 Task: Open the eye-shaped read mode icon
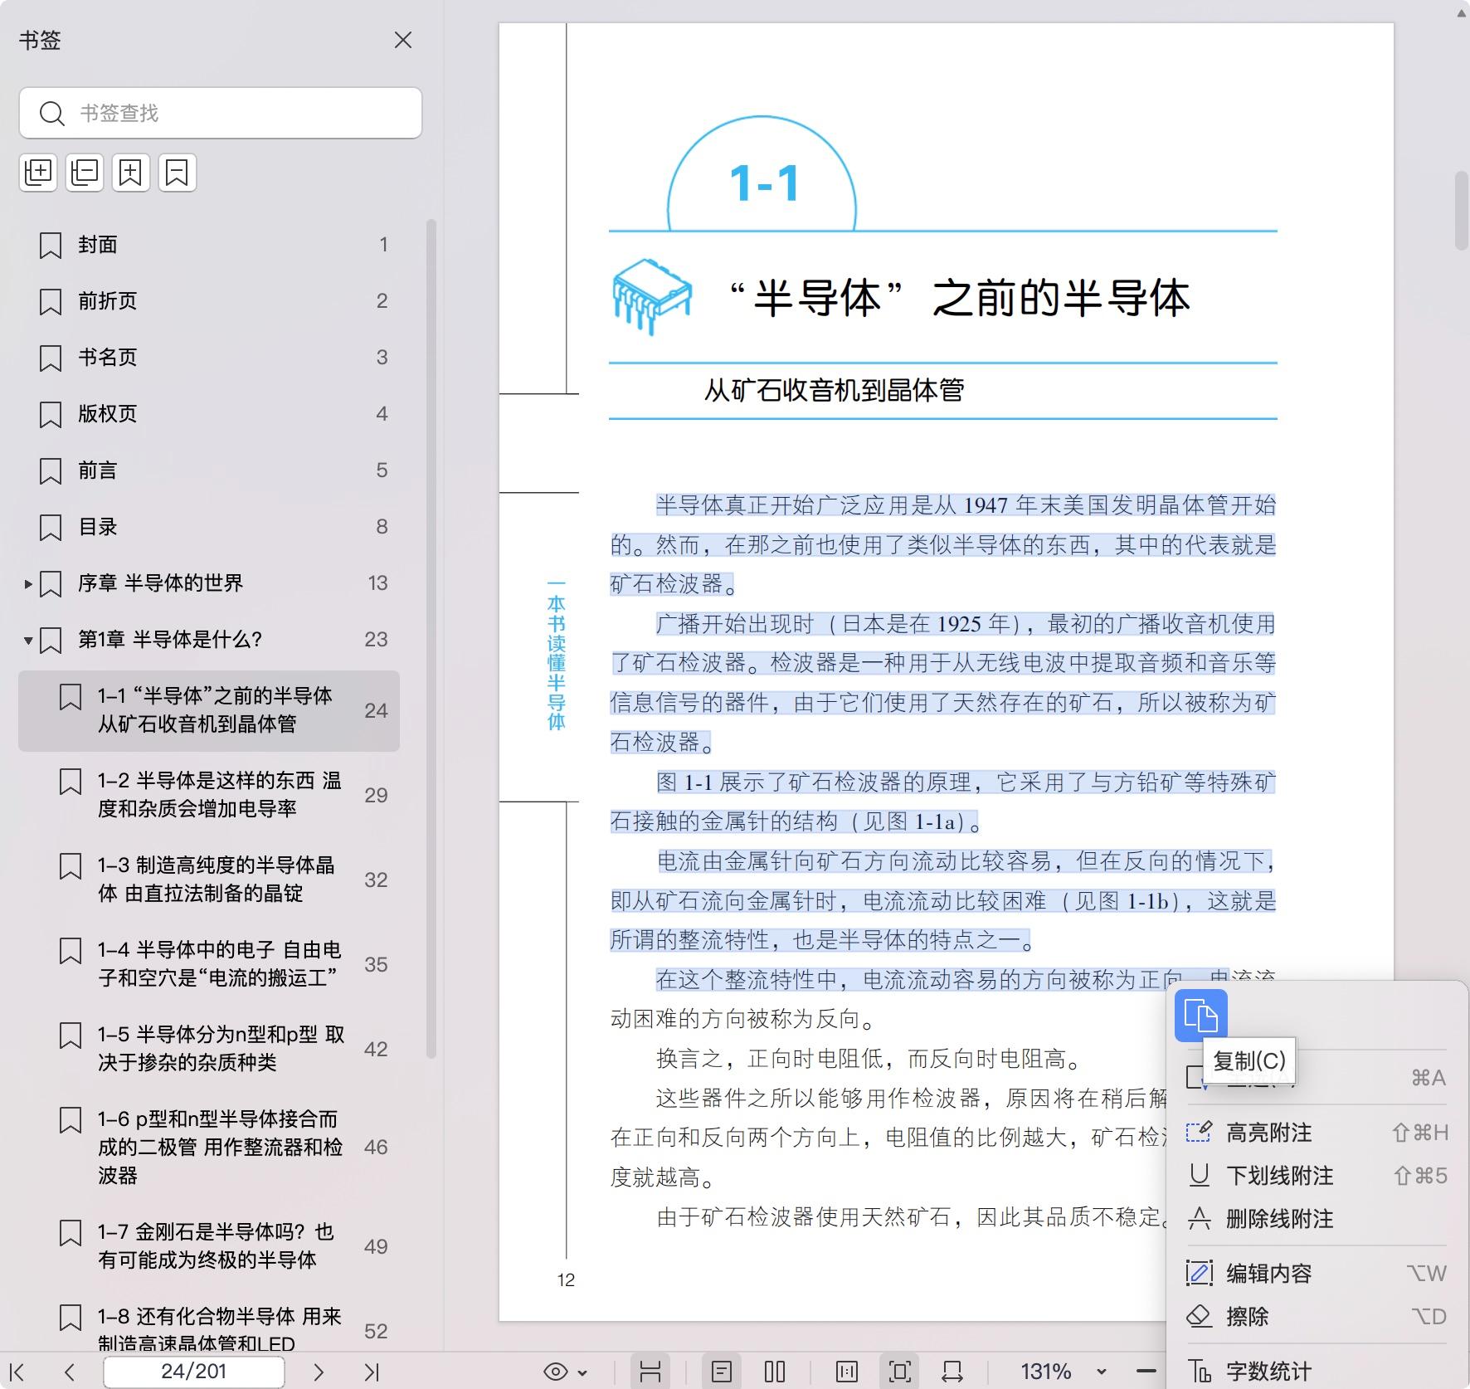[x=554, y=1371]
